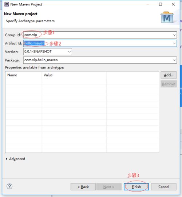The width and height of the screenshot is (182, 197).
Task: Open the Package dropdown arrow
Action: click(x=174, y=60)
